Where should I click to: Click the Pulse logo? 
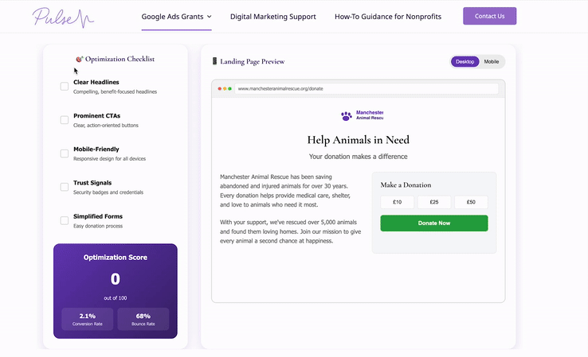tap(63, 17)
